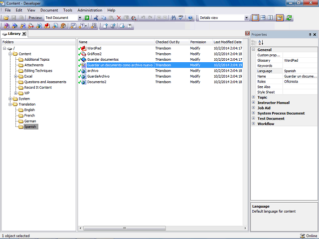Screen dimensions: 319x239
Task: Toggle the horizontal split layout button
Action: pos(263,18)
